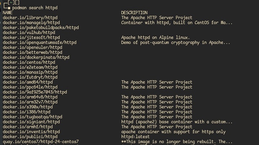Screen dimensions: 259x145
Task: Click the post-quantum cryptography description text
Action: (x=176, y=42)
